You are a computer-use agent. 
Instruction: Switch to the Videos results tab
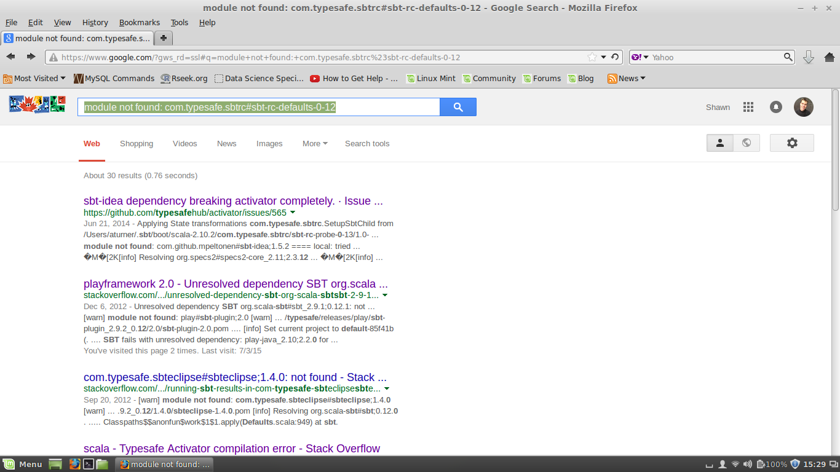[x=185, y=143]
